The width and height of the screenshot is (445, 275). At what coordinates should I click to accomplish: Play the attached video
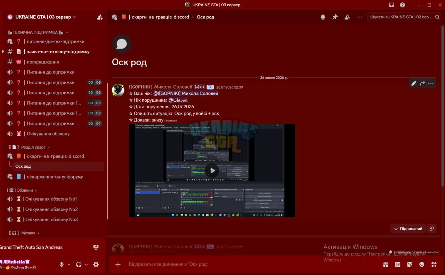[x=212, y=170]
